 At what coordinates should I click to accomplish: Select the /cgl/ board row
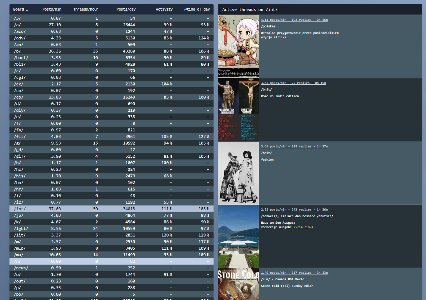click(x=112, y=77)
